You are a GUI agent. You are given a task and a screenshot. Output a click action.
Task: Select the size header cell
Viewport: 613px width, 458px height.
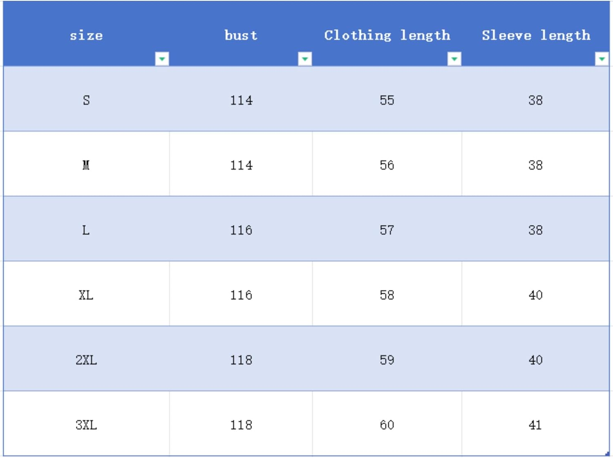click(x=86, y=36)
